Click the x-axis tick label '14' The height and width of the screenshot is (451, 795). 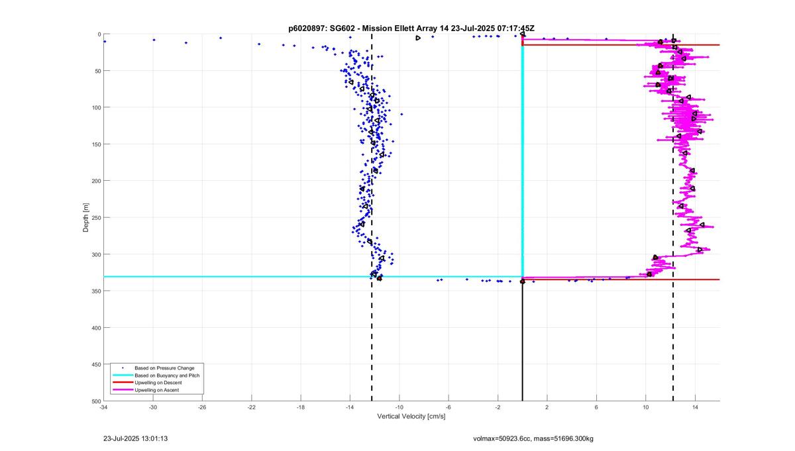[x=695, y=407]
